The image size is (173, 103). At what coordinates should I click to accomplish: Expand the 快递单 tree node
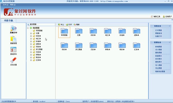click(x=31, y=41)
